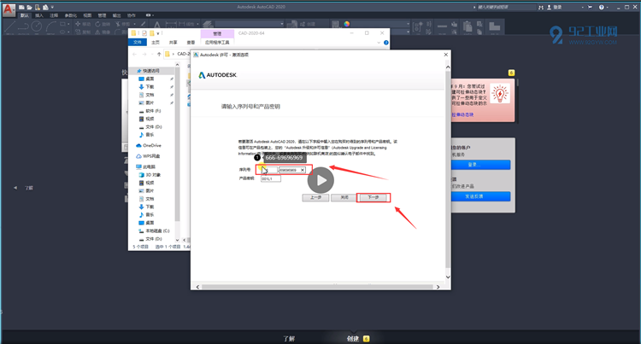Select the Mirror tool (镜像)
Screen dimensions: 641x344
point(103,32)
